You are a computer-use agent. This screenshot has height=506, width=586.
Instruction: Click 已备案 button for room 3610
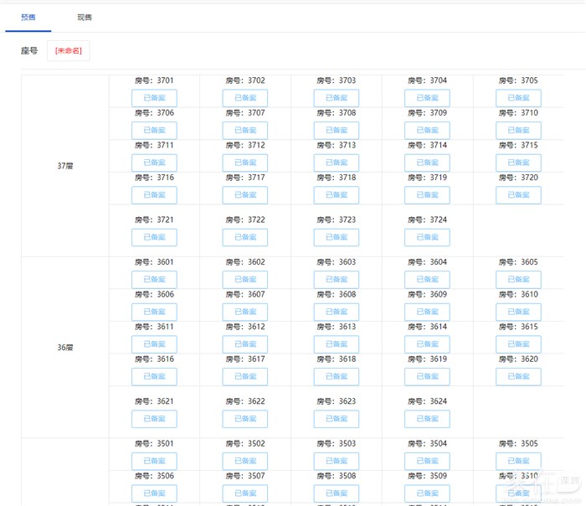(x=518, y=312)
